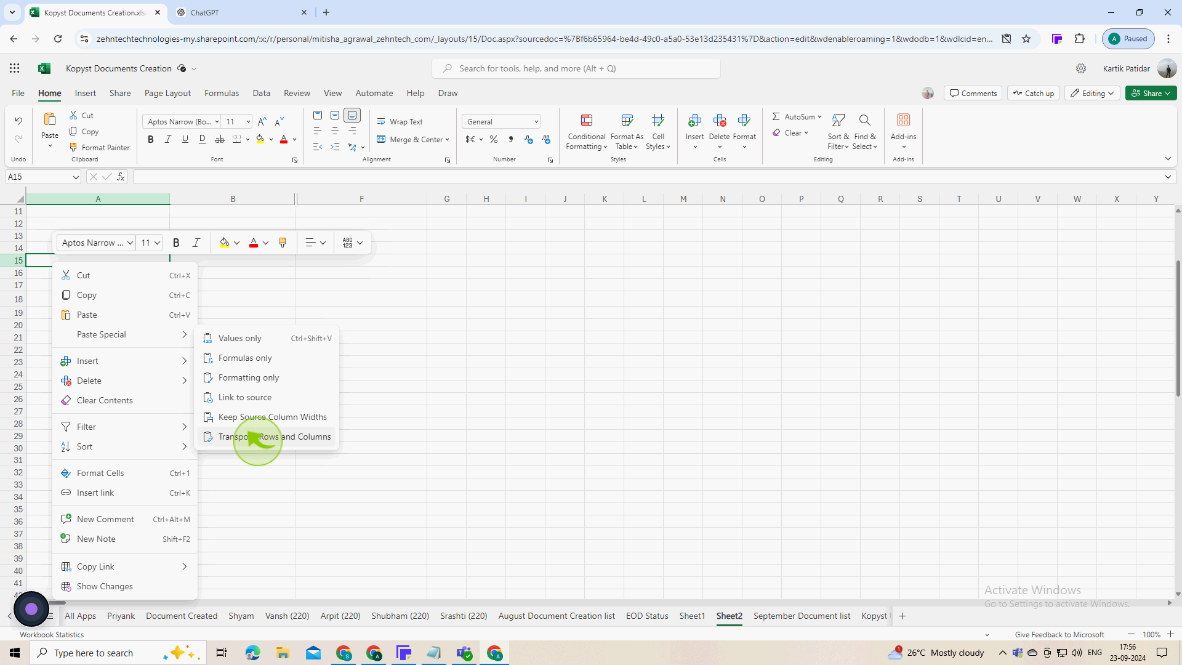The image size is (1182, 665).
Task: Click the Format Painter icon
Action: point(73,147)
